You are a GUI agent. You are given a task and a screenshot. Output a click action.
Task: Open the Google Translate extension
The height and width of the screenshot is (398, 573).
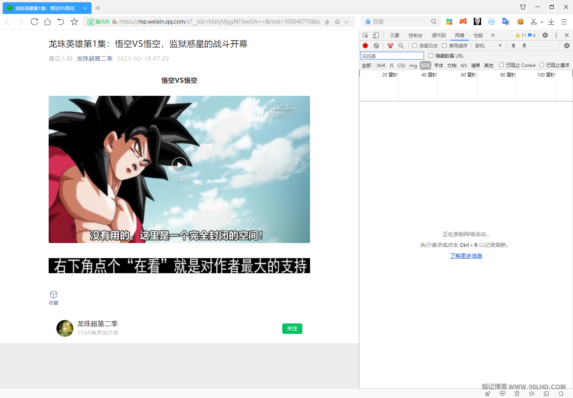pyautogui.click(x=506, y=22)
